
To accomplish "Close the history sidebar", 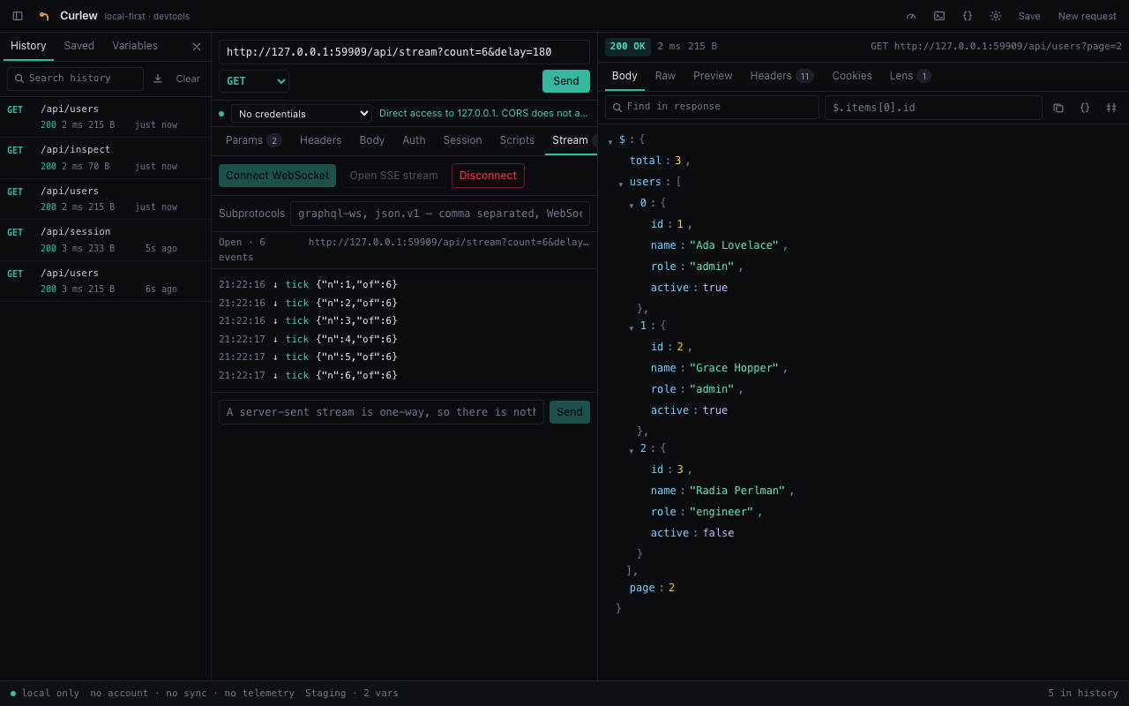I will tap(197, 47).
